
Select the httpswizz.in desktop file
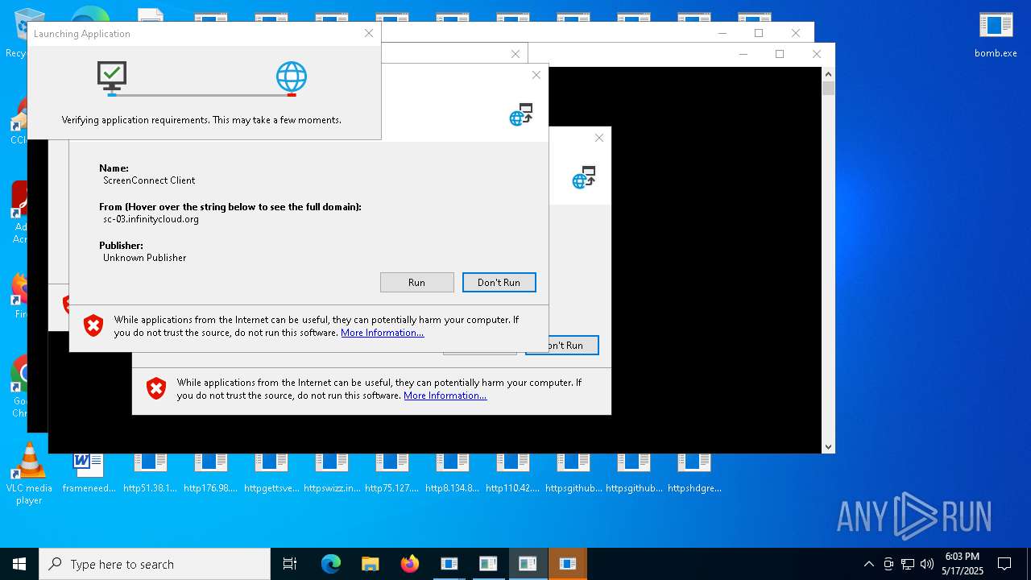click(331, 474)
